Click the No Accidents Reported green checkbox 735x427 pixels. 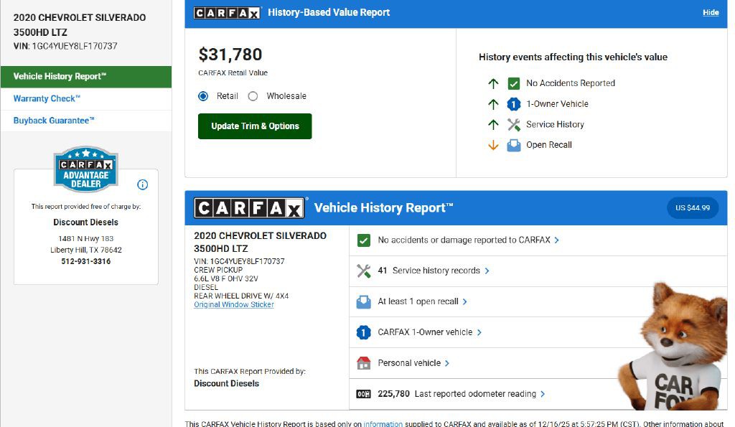pyautogui.click(x=513, y=83)
